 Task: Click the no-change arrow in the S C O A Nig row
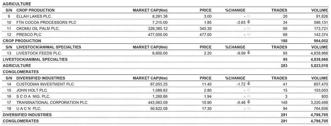[x=248, y=96]
